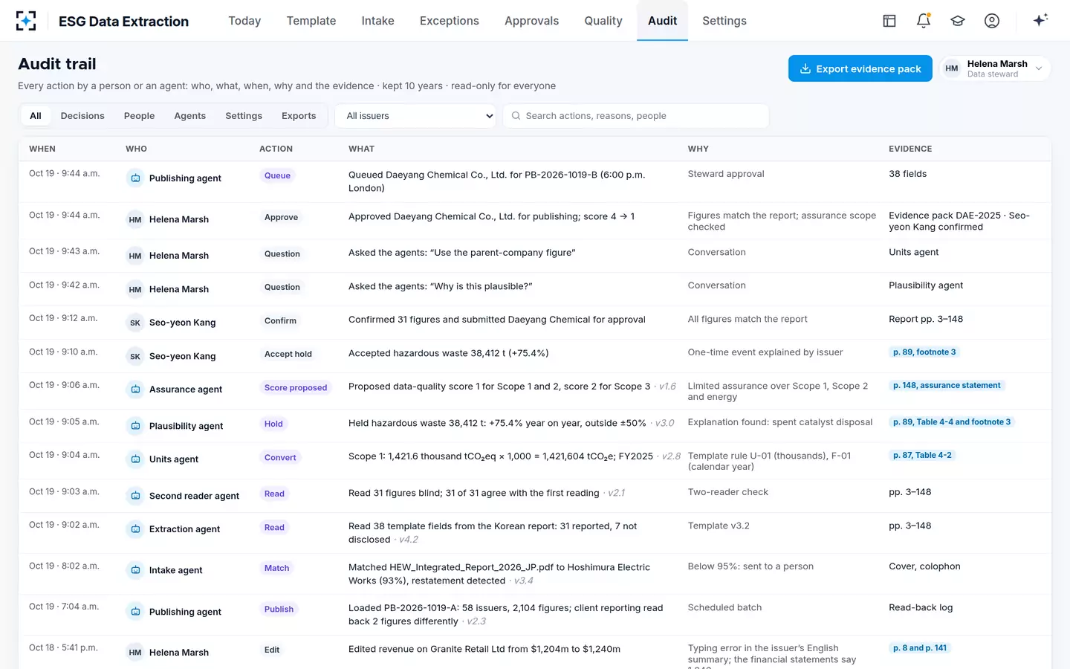
Task: Click the Units agent bot icon
Action: tap(135, 459)
